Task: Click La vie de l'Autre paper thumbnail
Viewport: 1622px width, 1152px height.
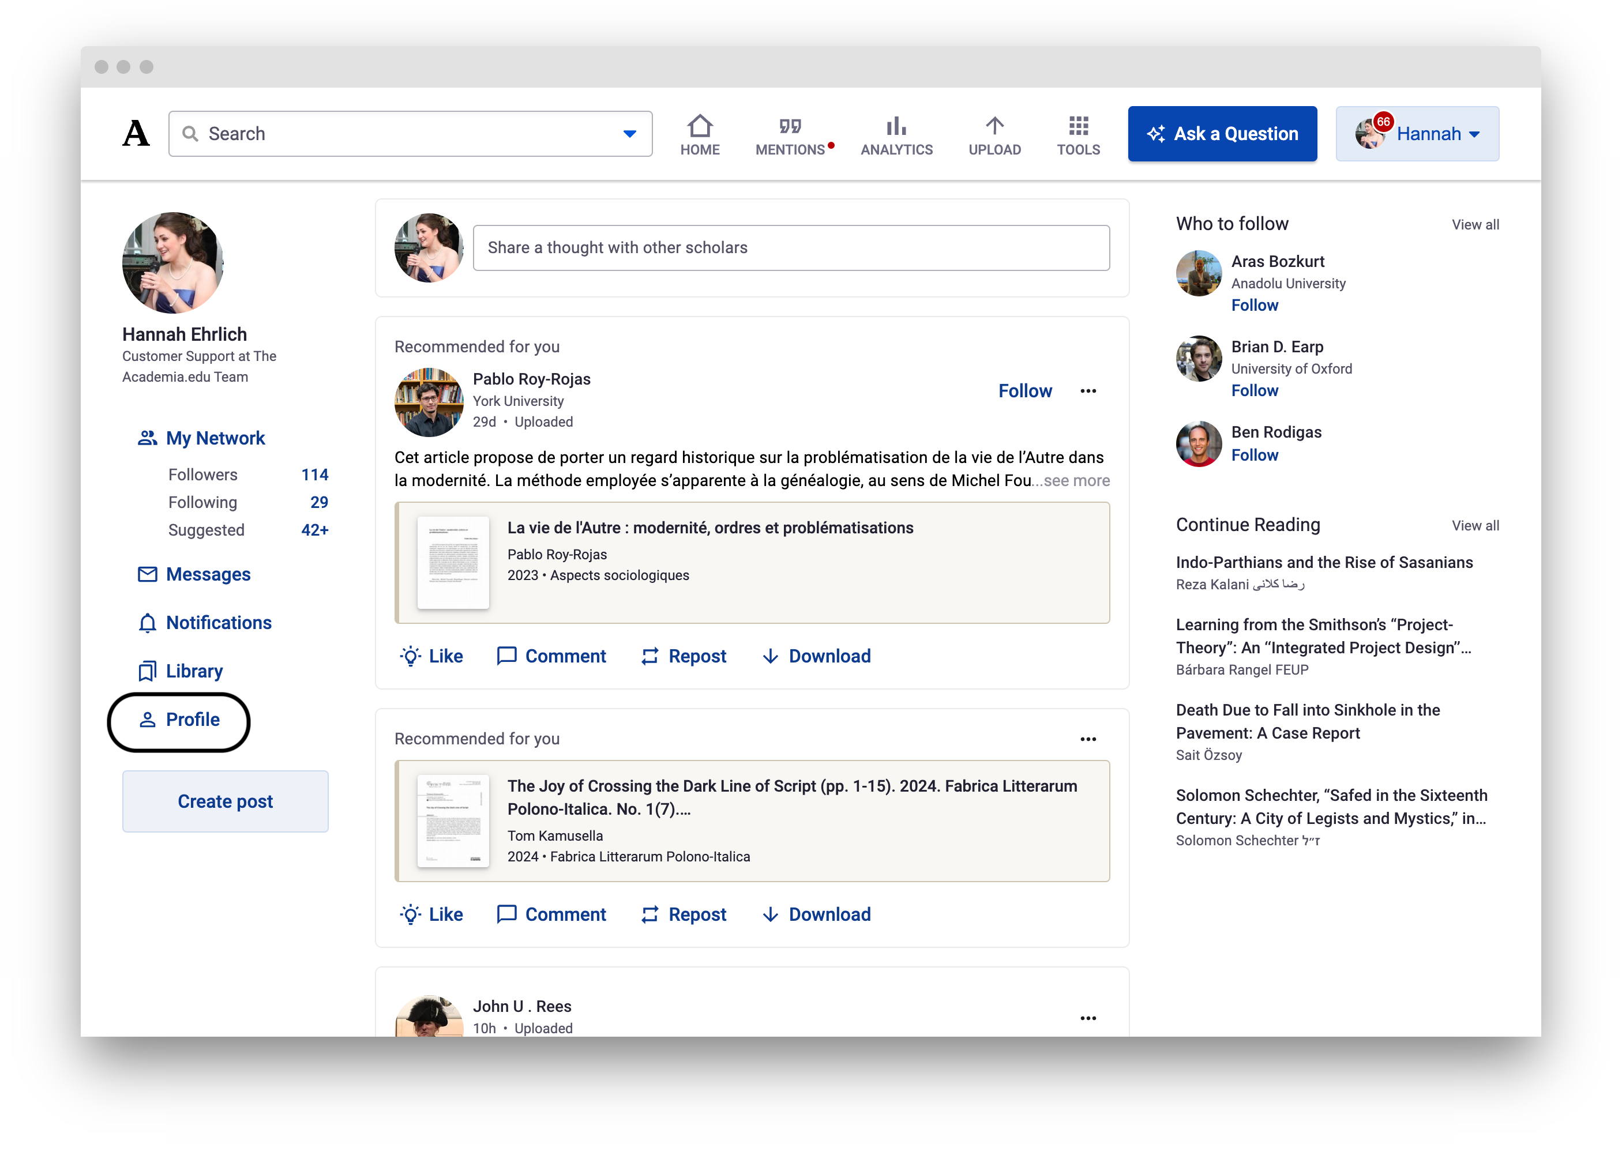Action: [453, 563]
